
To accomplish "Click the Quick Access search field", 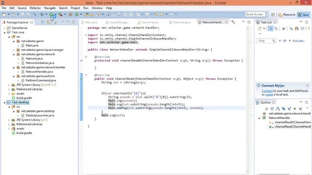I will (x=255, y=14).
